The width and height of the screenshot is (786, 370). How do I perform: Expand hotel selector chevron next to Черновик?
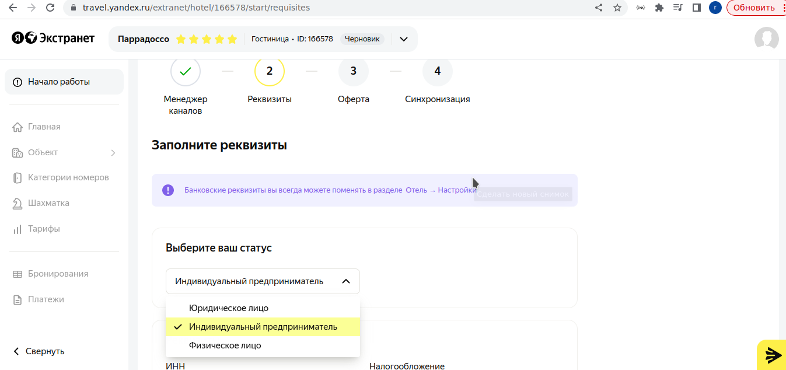[x=403, y=39]
